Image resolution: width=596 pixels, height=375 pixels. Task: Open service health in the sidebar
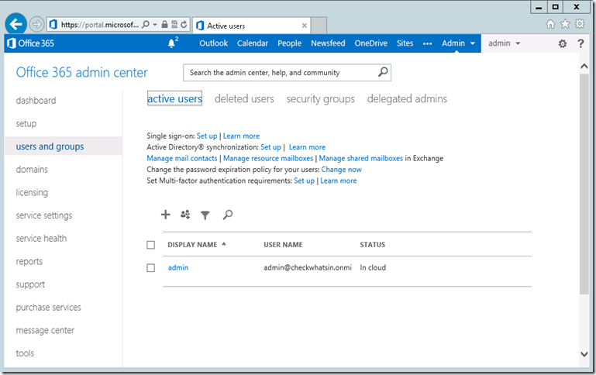point(41,238)
